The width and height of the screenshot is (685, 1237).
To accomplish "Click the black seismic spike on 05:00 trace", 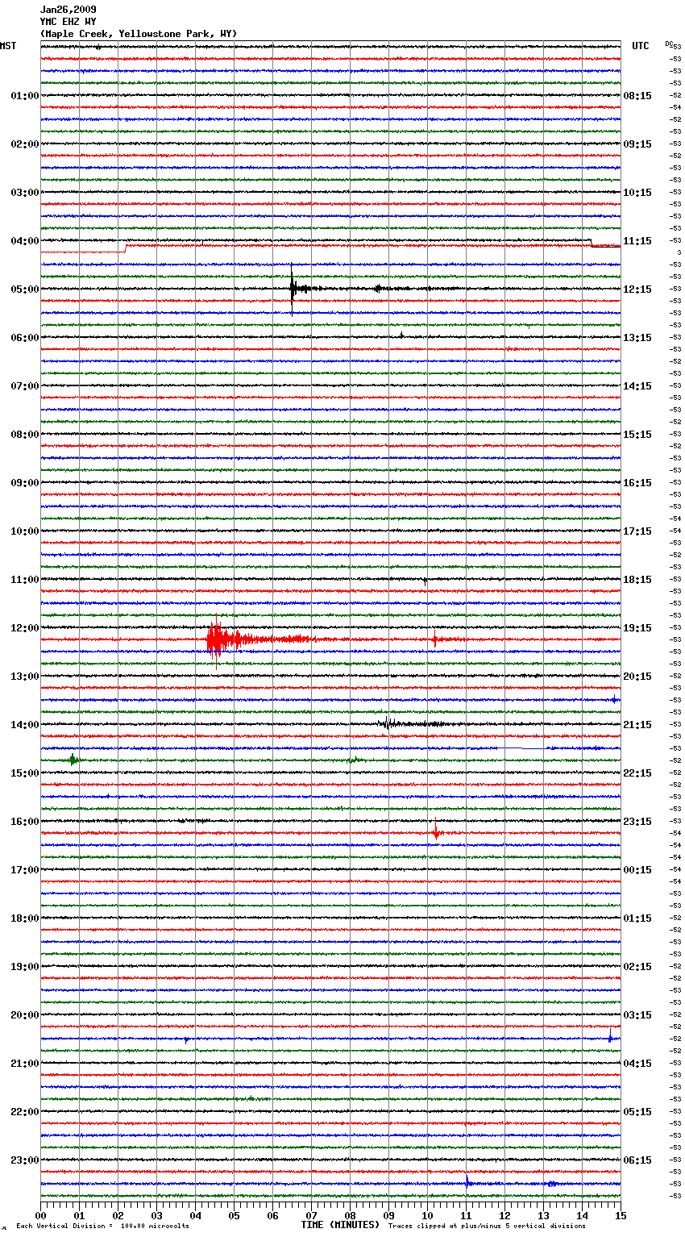I will click(x=293, y=288).
